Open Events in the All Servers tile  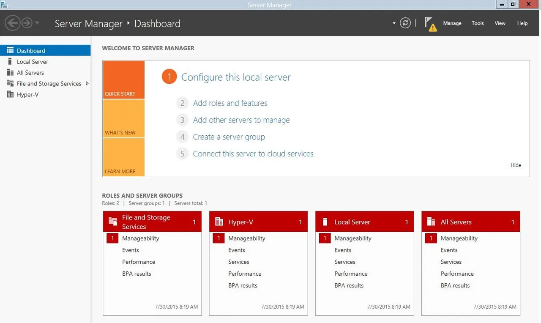pos(449,250)
